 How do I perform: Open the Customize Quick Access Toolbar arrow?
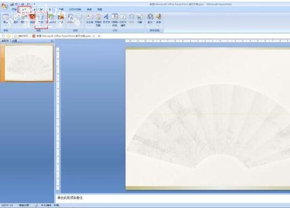tap(34, 4)
